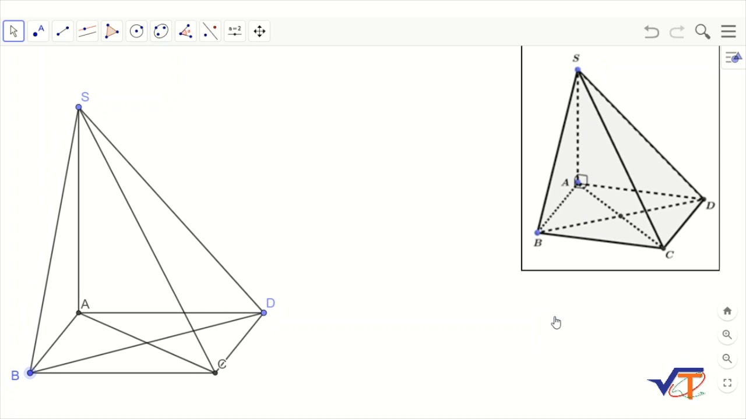This screenshot has width=746, height=419.
Task: Select the Slider a=2 tool
Action: [235, 31]
